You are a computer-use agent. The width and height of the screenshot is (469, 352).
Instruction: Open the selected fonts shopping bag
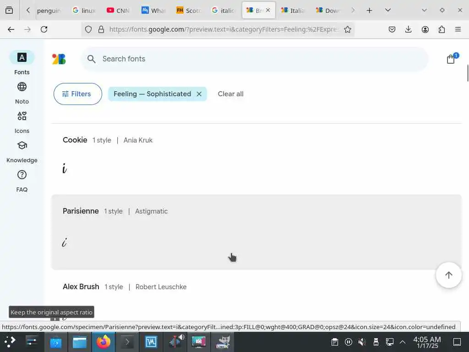pos(451,59)
